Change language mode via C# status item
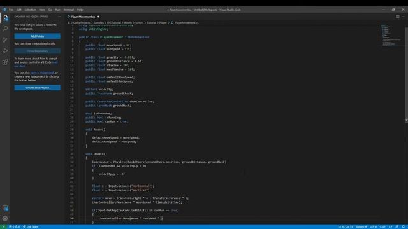Viewport: 408px width, 229px height. click(x=390, y=226)
